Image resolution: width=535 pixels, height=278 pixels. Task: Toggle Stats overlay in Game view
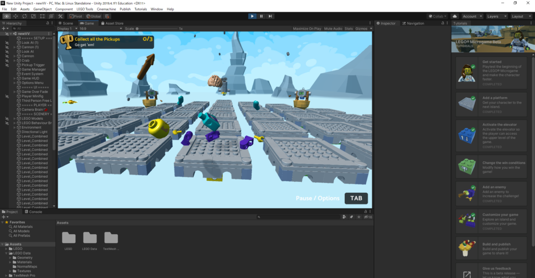[x=348, y=29]
